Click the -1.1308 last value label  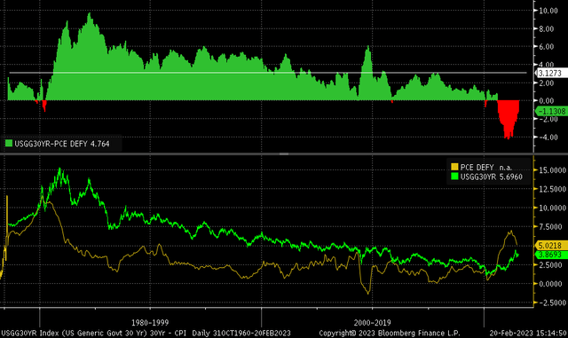point(551,111)
